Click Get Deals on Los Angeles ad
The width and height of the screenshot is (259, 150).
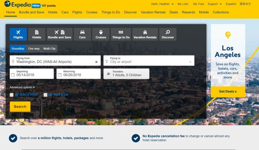(228, 91)
